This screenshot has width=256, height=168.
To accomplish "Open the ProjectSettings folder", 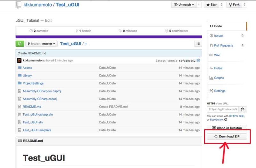I will (x=33, y=83).
